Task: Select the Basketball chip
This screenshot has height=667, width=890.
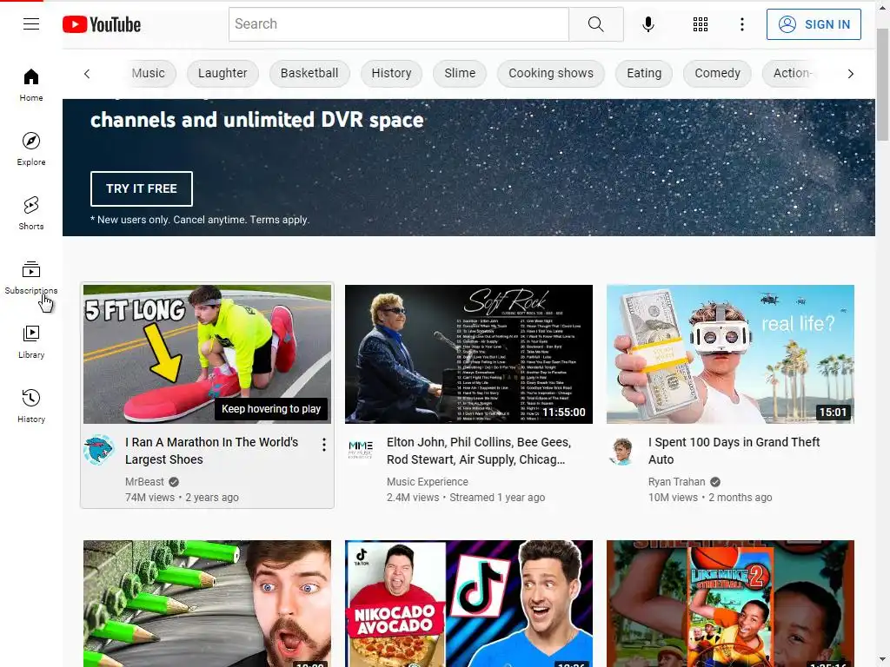Action: (x=309, y=74)
